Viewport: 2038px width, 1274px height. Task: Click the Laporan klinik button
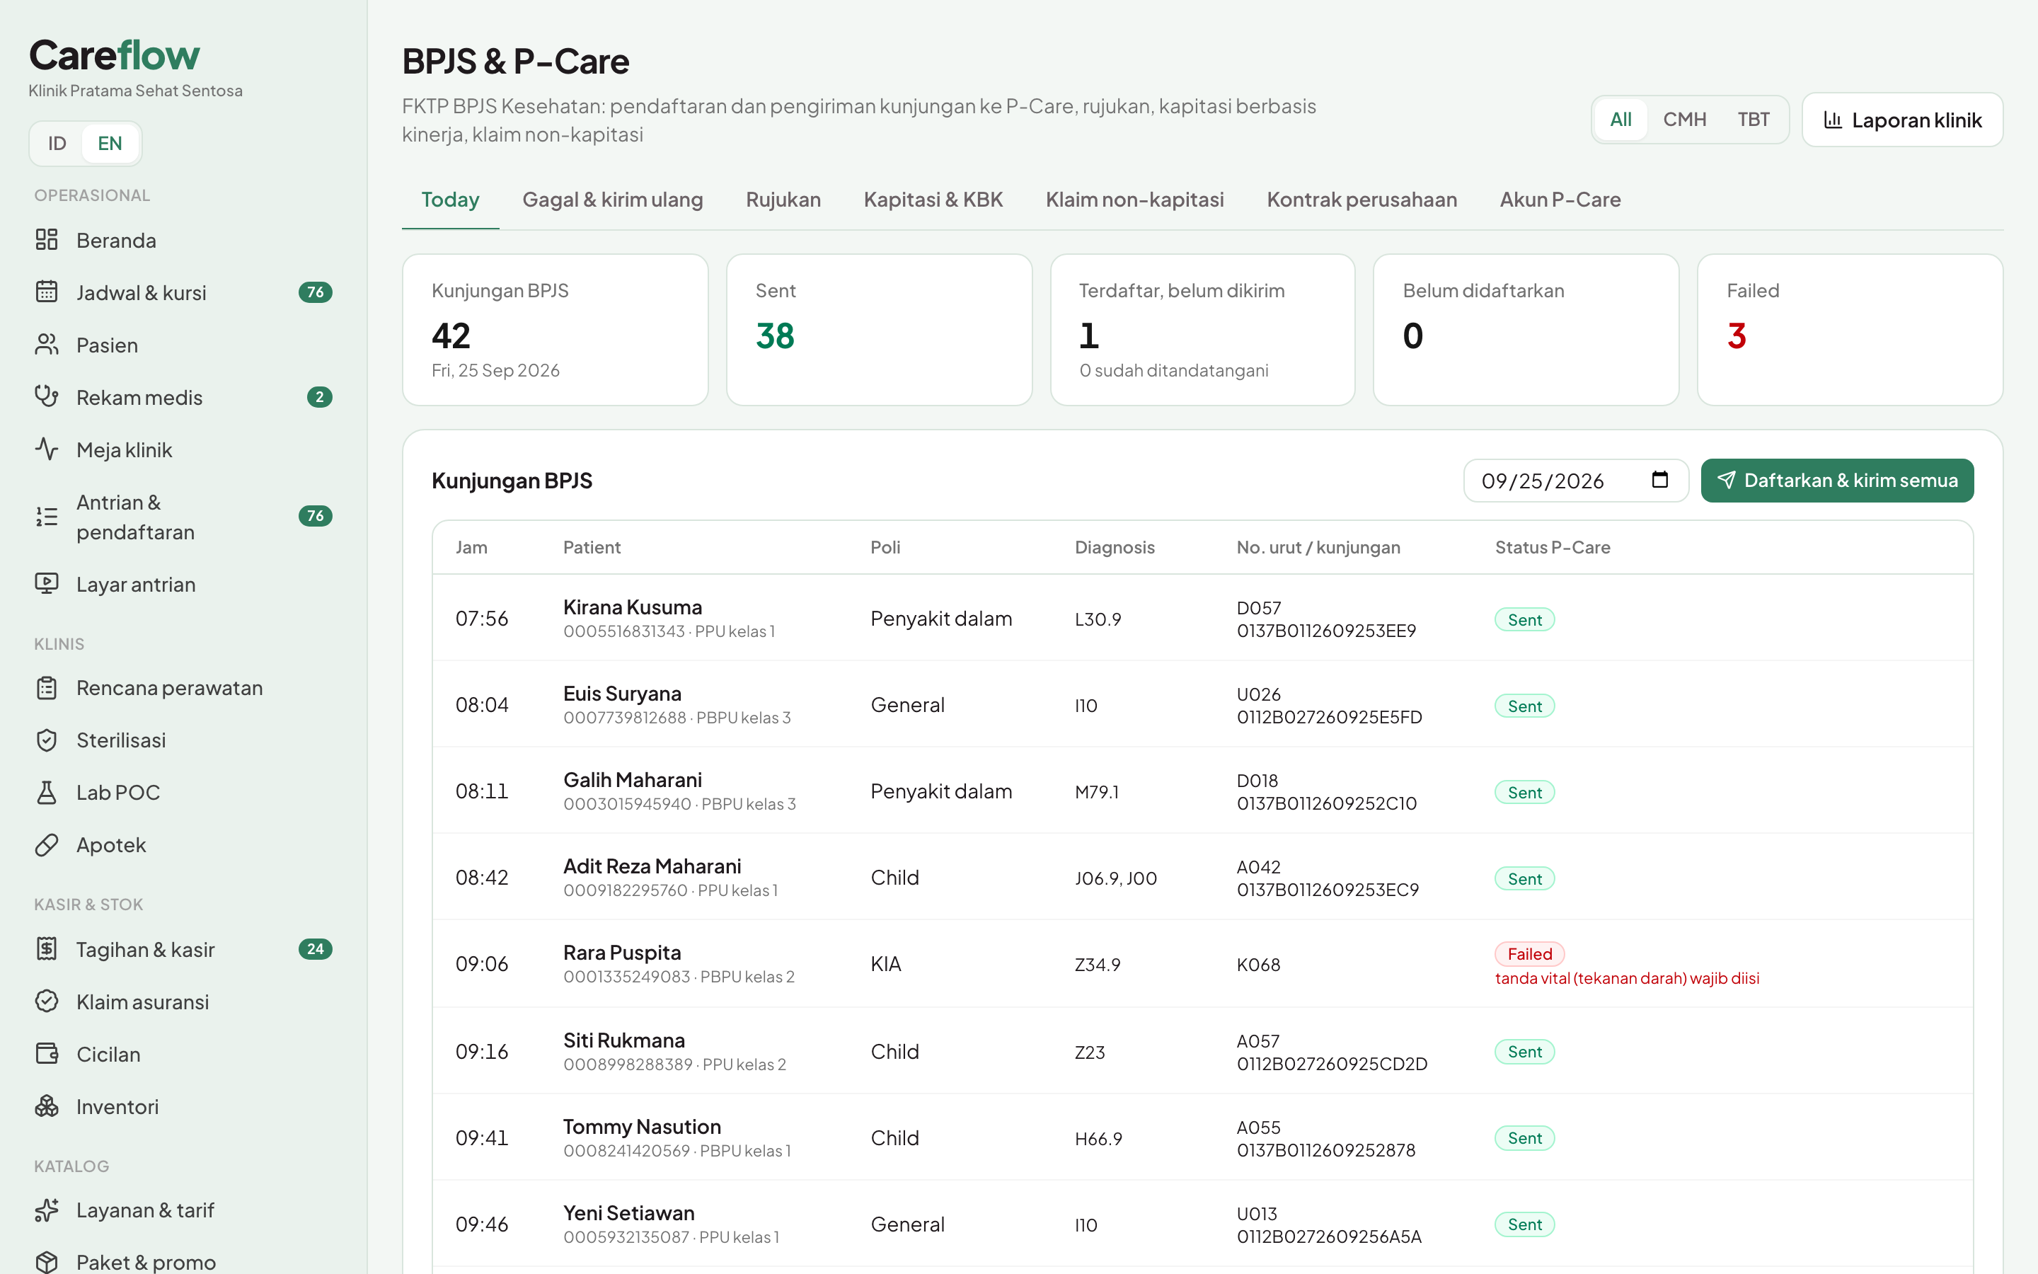tap(1901, 120)
